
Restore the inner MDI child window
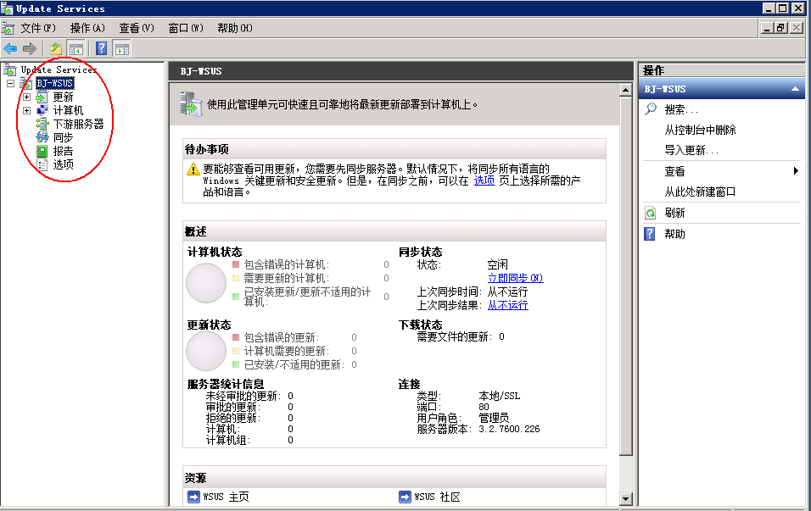(781, 28)
